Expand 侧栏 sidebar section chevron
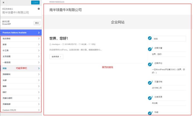The image size is (193, 116). click(x=39, y=92)
